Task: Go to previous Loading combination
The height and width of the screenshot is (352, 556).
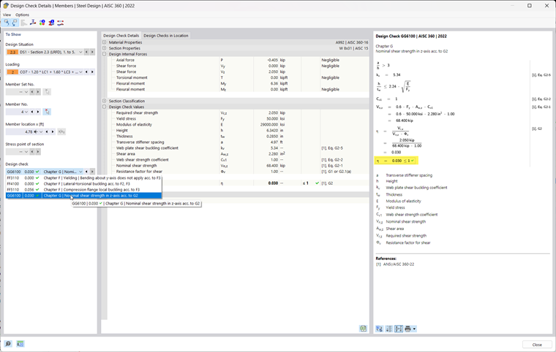Action: 86,72
